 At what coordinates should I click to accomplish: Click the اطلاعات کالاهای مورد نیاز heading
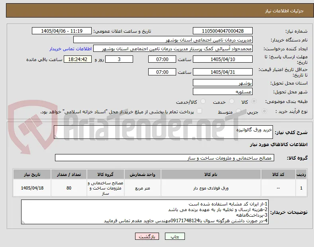coord(279,144)
